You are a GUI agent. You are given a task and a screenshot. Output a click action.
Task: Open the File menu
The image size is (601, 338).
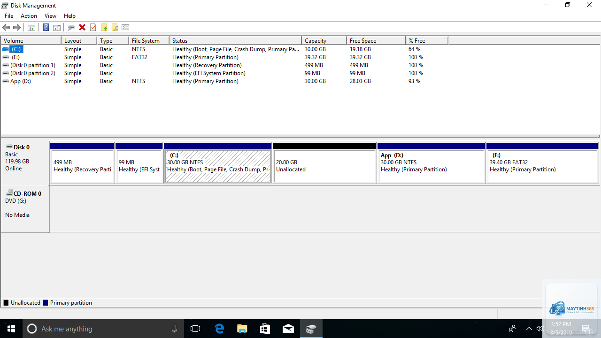(x=9, y=16)
